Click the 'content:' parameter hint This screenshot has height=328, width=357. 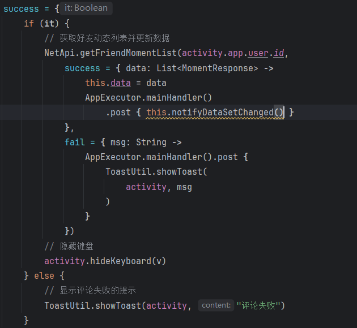[x=216, y=305]
